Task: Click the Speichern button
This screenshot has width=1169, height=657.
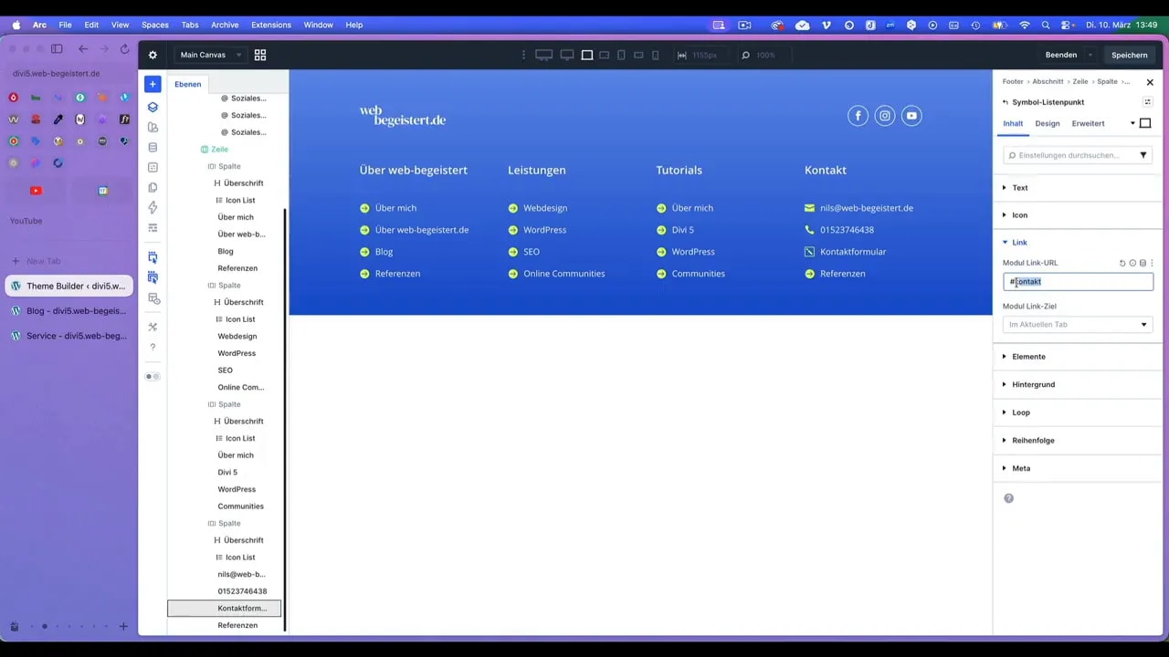Action: pos(1130,55)
